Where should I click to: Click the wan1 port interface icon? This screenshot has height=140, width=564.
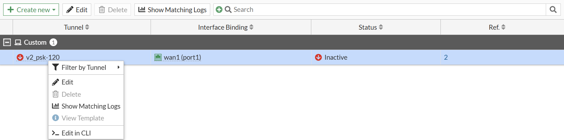(158, 57)
